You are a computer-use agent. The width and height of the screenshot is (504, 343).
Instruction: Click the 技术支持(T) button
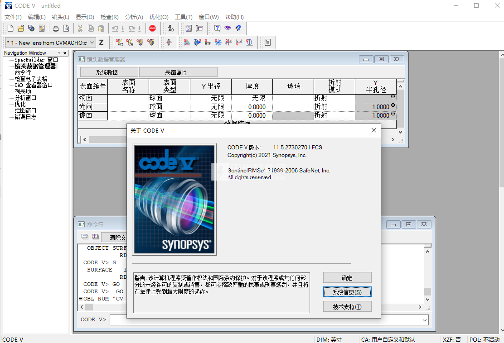[347, 307]
